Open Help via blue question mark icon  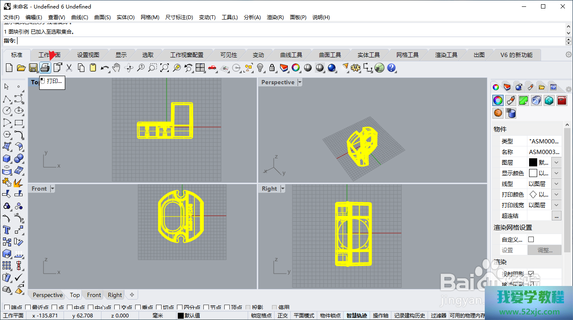click(x=391, y=68)
